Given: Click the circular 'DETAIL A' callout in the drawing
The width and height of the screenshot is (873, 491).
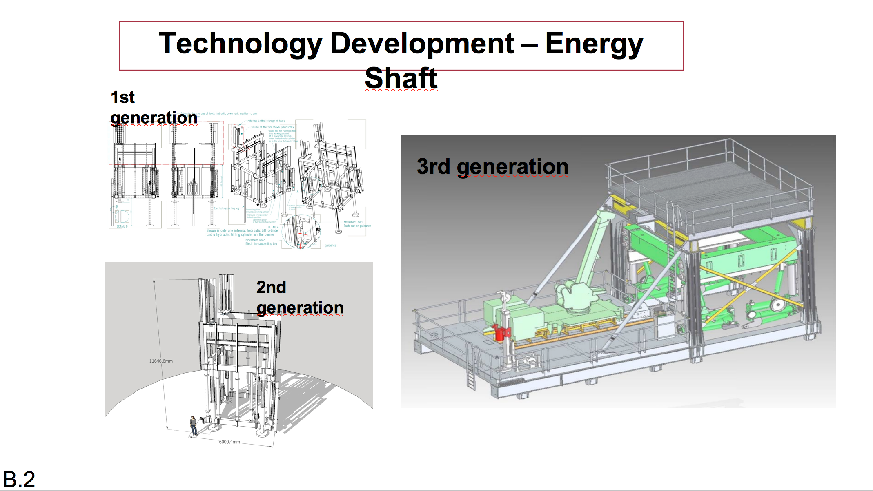Looking at the screenshot, I should coord(301,232).
